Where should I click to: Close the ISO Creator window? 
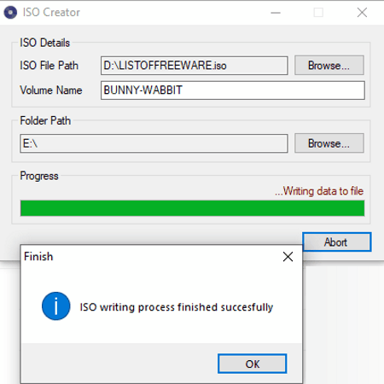pos(362,13)
